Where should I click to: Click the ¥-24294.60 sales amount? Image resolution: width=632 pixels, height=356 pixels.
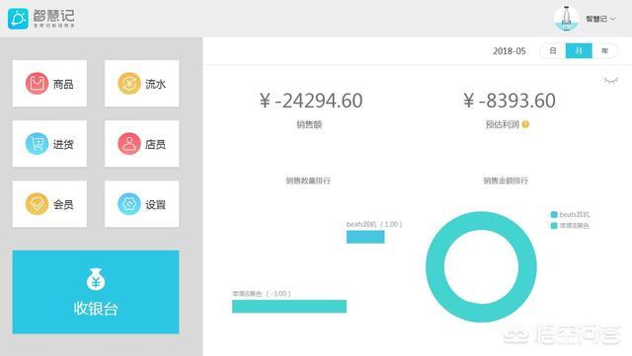click(311, 101)
